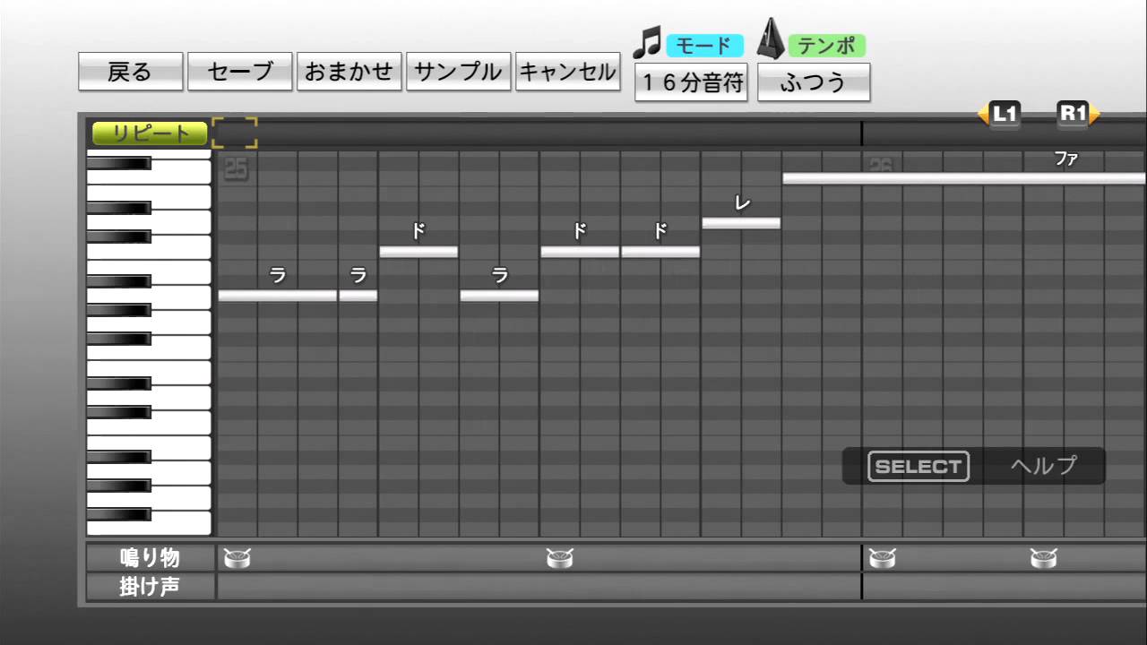Toggle the yellow リピート repeat button
1147x645 pixels.
(150, 133)
